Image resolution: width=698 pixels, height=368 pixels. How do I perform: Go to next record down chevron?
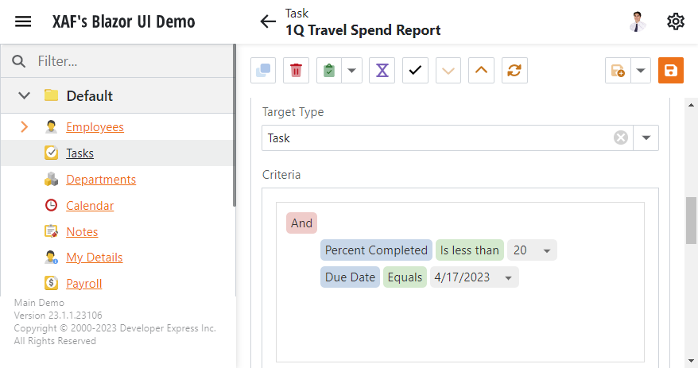(448, 70)
